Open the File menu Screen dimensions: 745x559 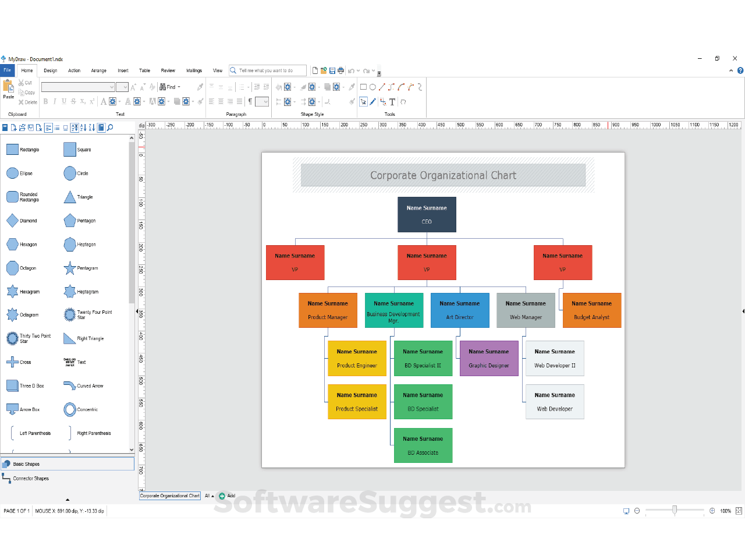(8, 70)
